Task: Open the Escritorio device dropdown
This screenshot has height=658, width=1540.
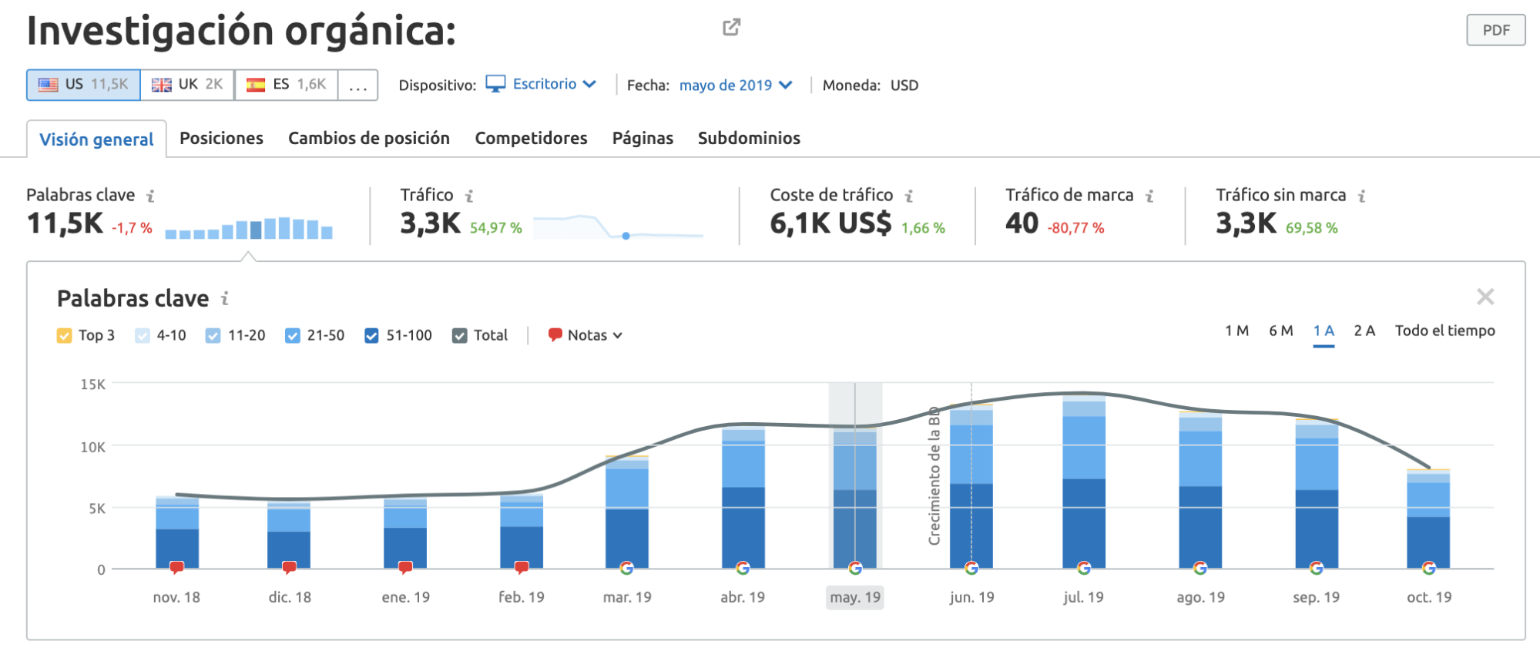Action: click(x=555, y=84)
